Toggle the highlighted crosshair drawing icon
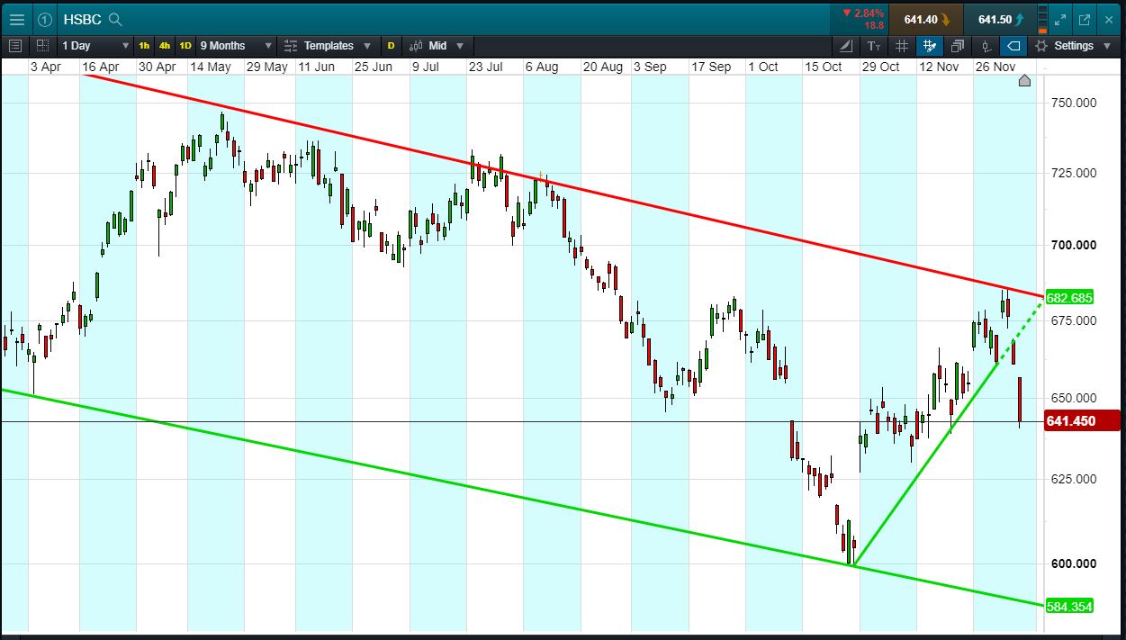 (x=930, y=45)
